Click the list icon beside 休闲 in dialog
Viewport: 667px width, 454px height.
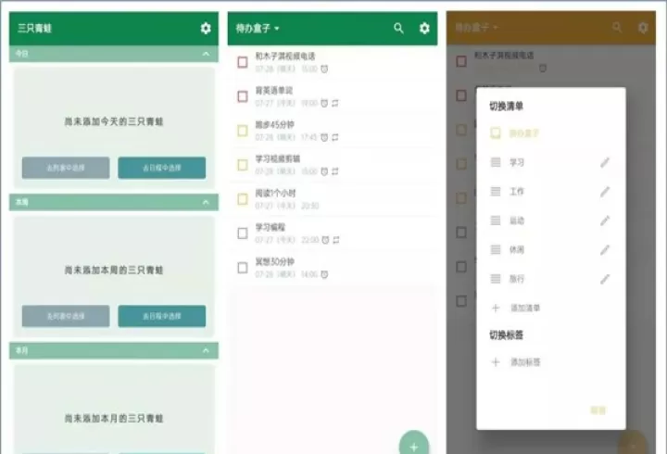coord(496,250)
